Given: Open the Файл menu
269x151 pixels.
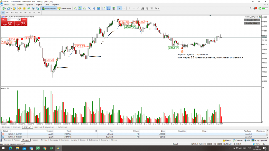Looking at the screenshot, I should point(6,5).
